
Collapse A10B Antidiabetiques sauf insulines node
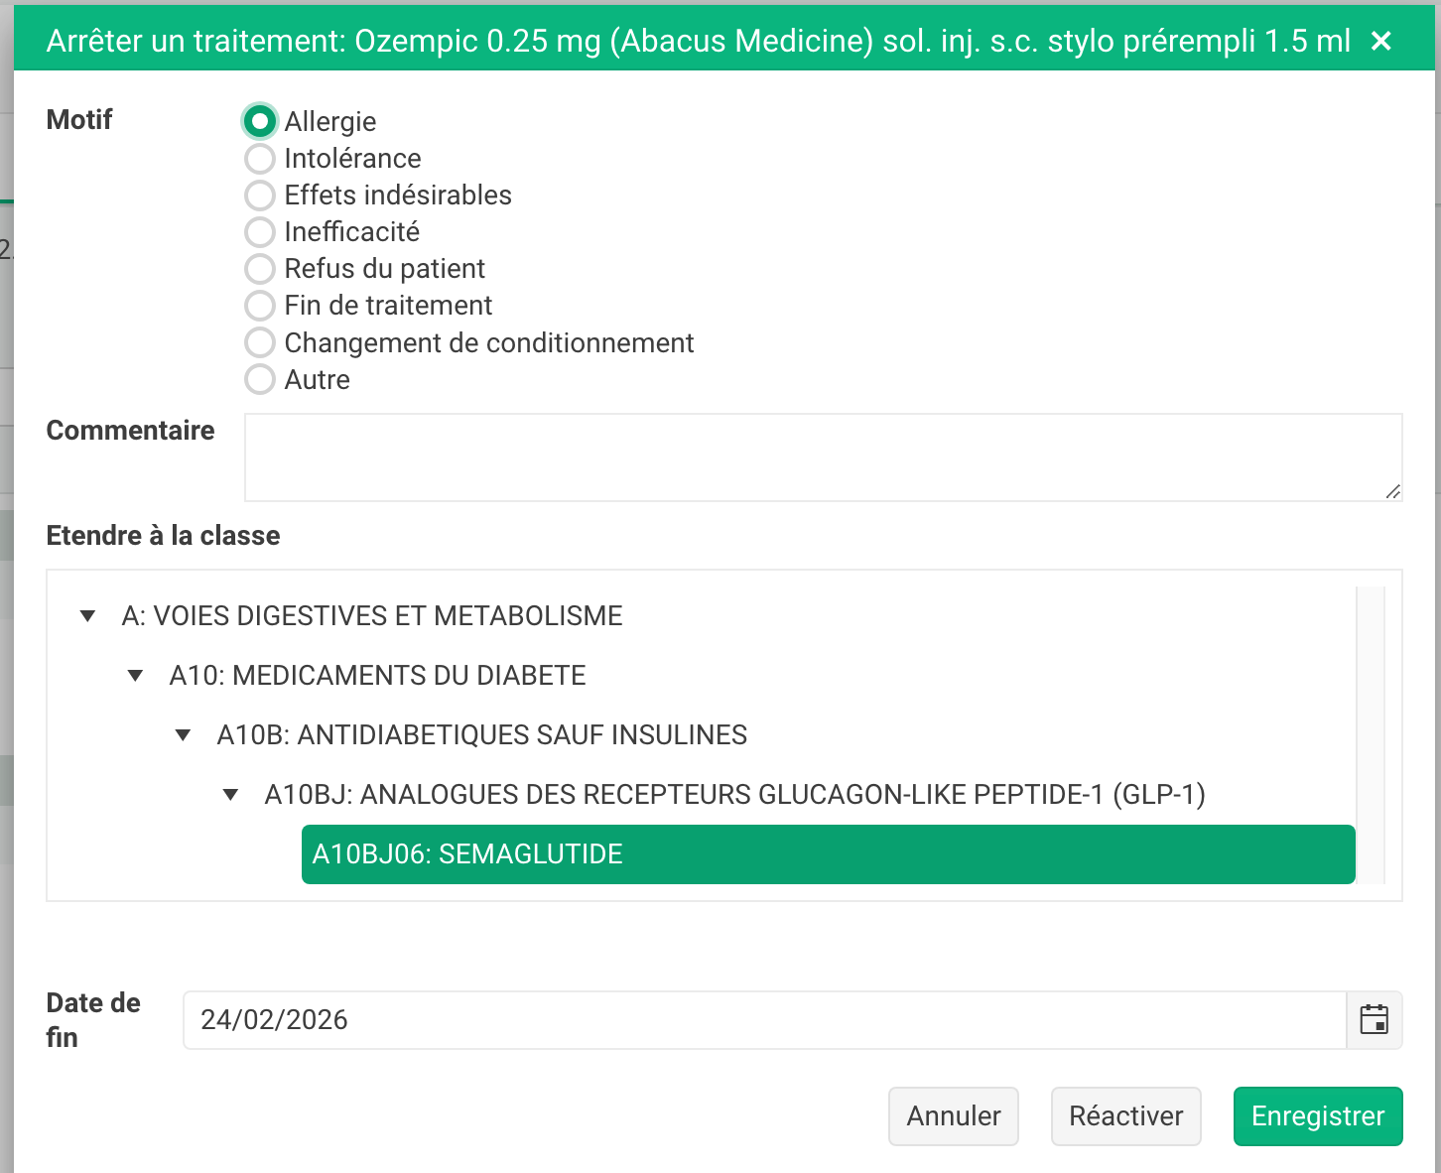(184, 735)
